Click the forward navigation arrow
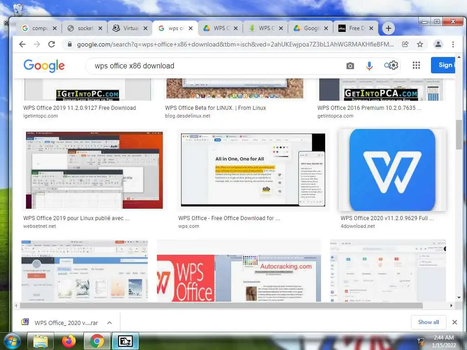467x350 pixels. 37,44
